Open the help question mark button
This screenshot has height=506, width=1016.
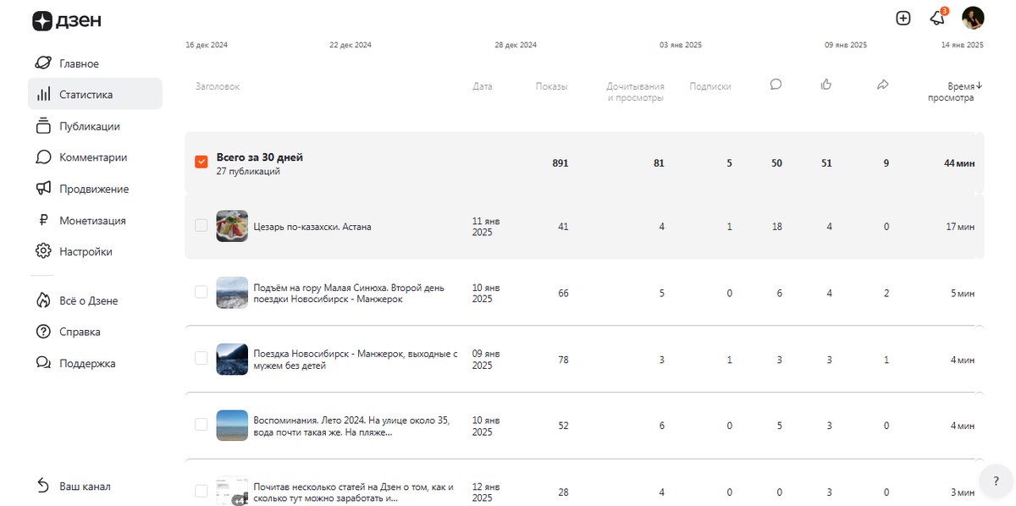(996, 481)
